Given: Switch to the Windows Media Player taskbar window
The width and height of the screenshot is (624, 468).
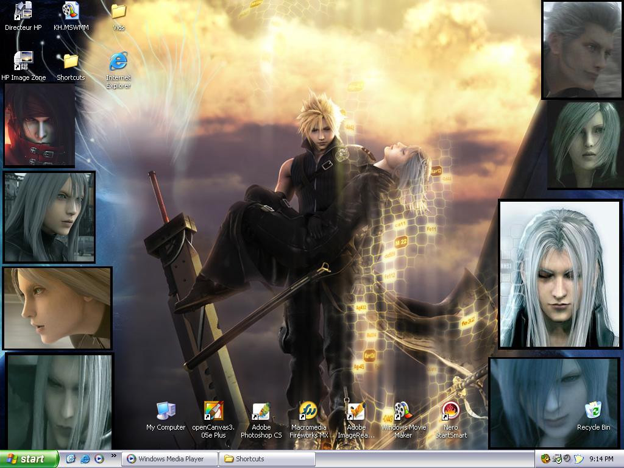Looking at the screenshot, I should tap(170, 459).
